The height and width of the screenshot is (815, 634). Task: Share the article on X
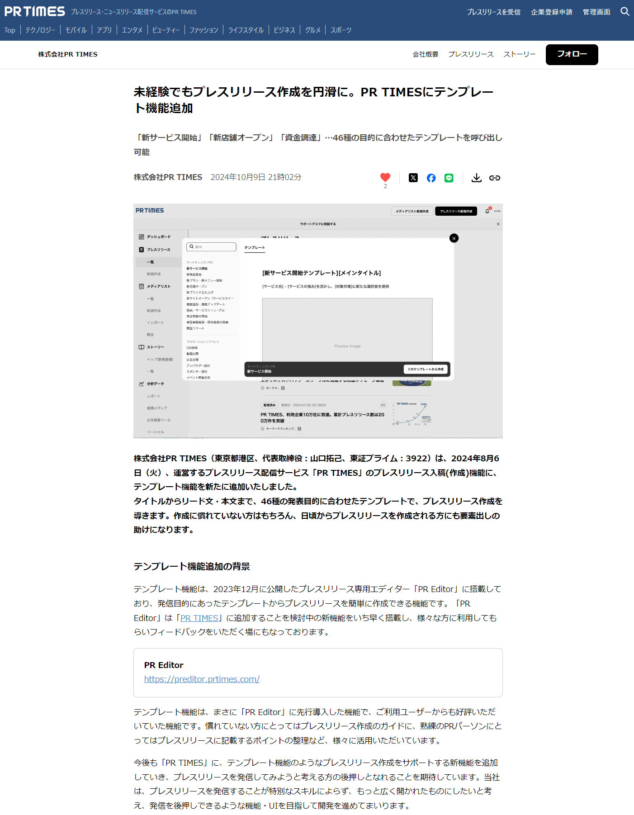[413, 178]
